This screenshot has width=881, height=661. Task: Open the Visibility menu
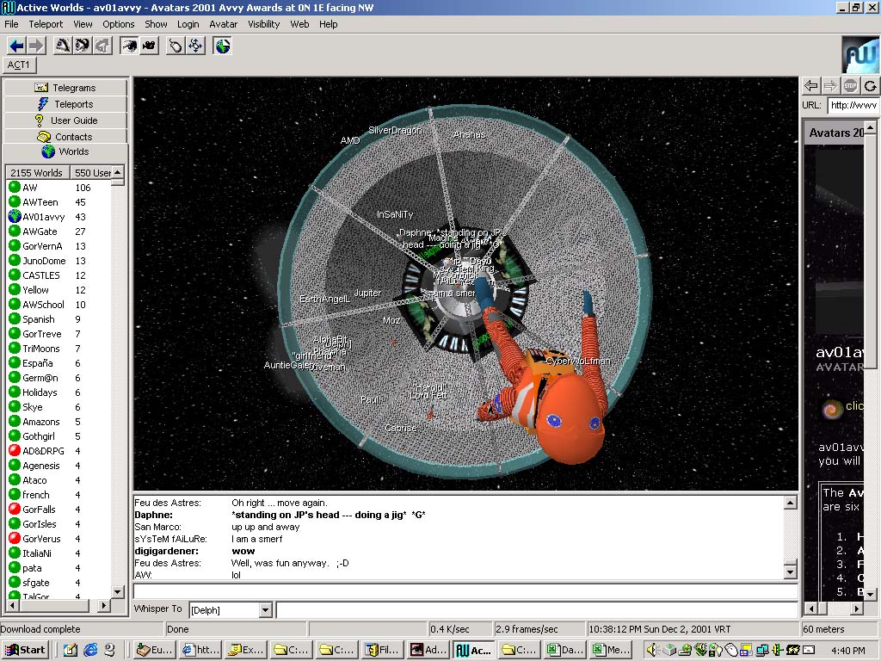tap(264, 24)
